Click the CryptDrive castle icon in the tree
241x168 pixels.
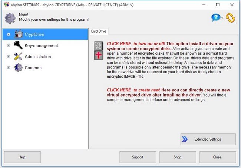[19, 34]
